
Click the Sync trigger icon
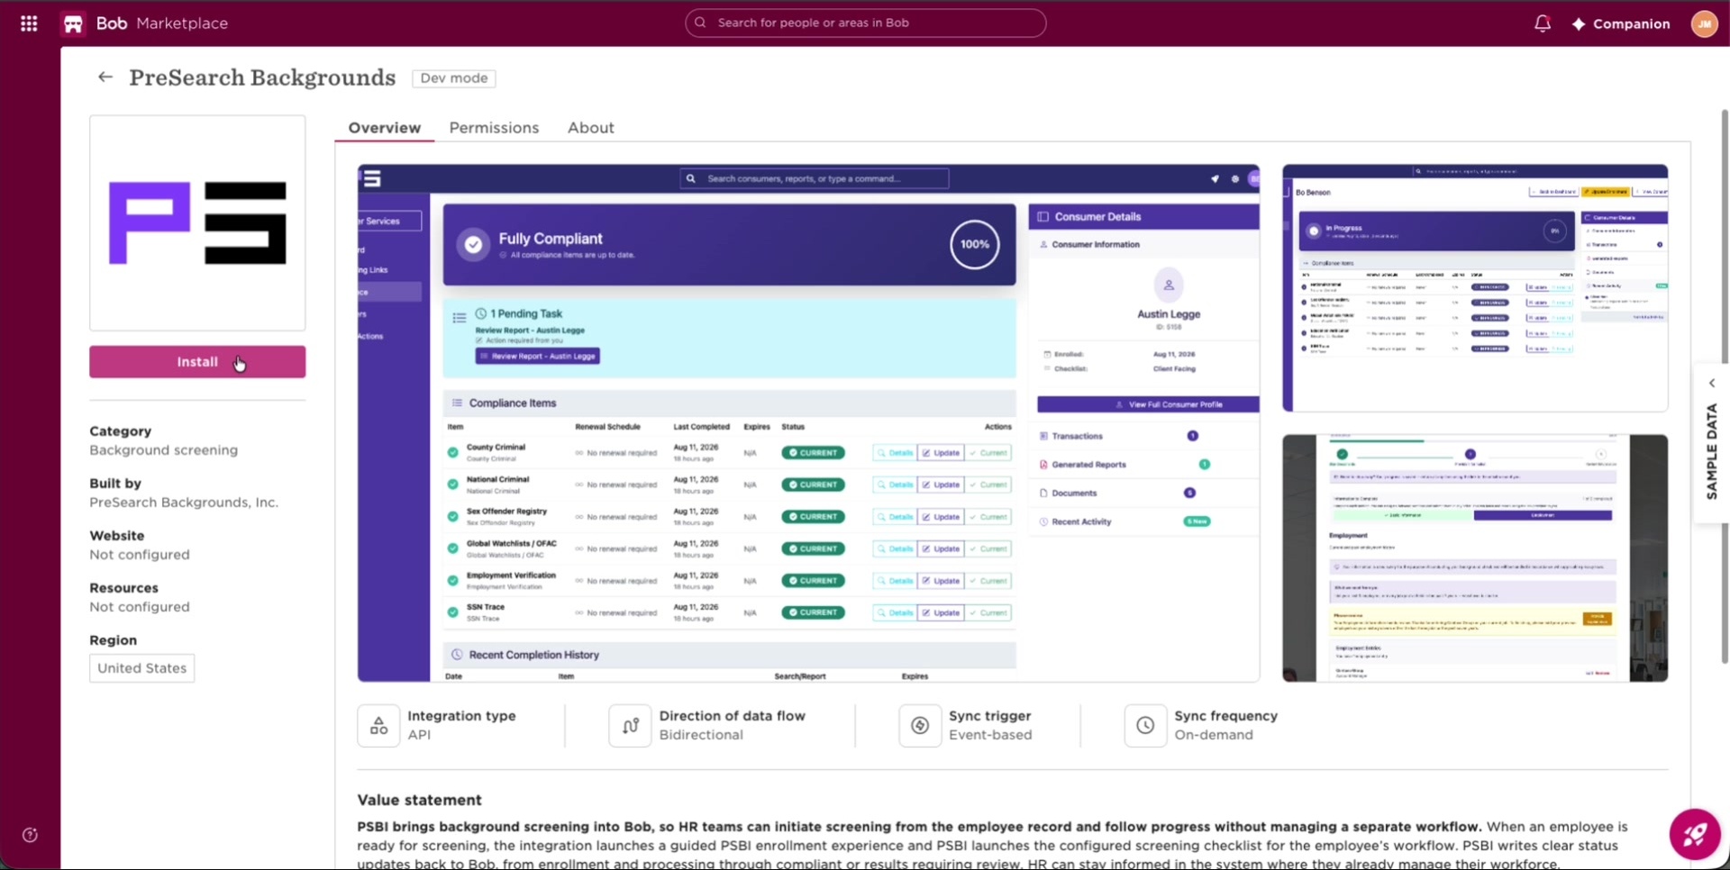[920, 726]
